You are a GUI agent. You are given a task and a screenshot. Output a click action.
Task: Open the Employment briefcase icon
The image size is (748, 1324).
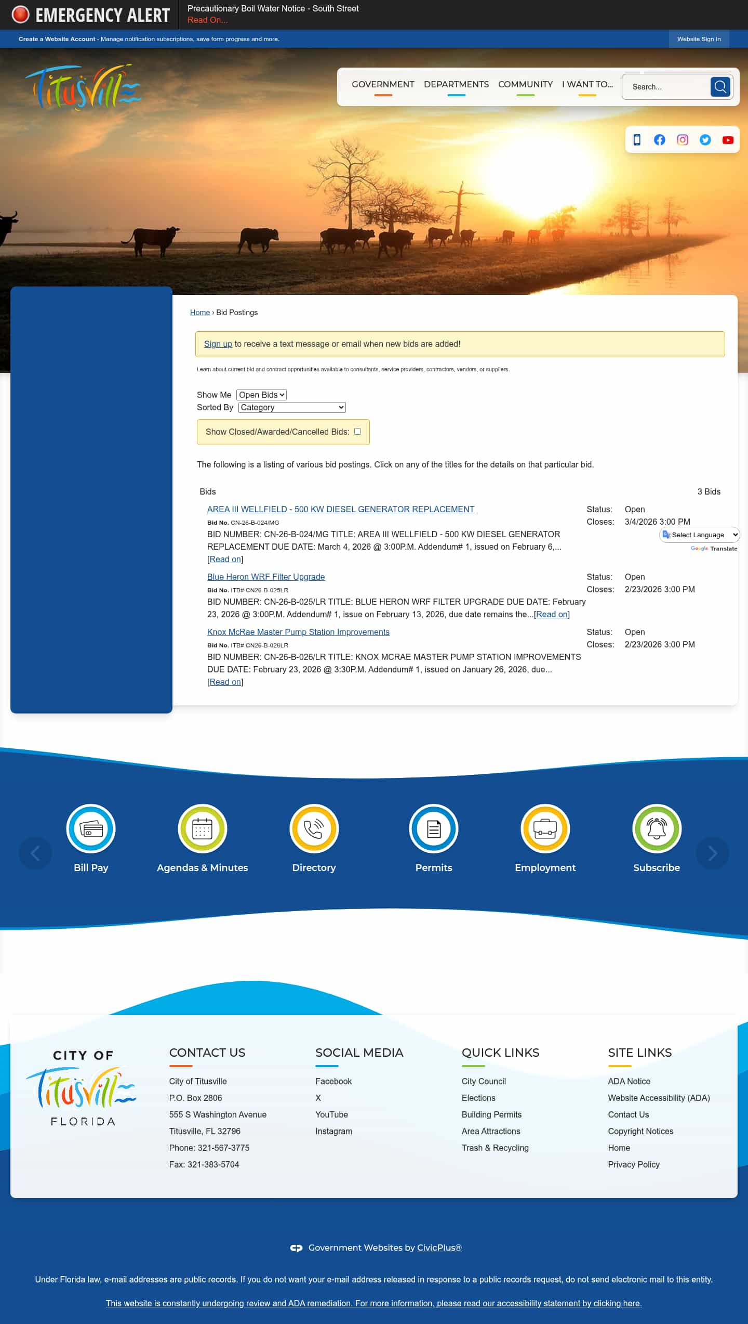coord(545,828)
